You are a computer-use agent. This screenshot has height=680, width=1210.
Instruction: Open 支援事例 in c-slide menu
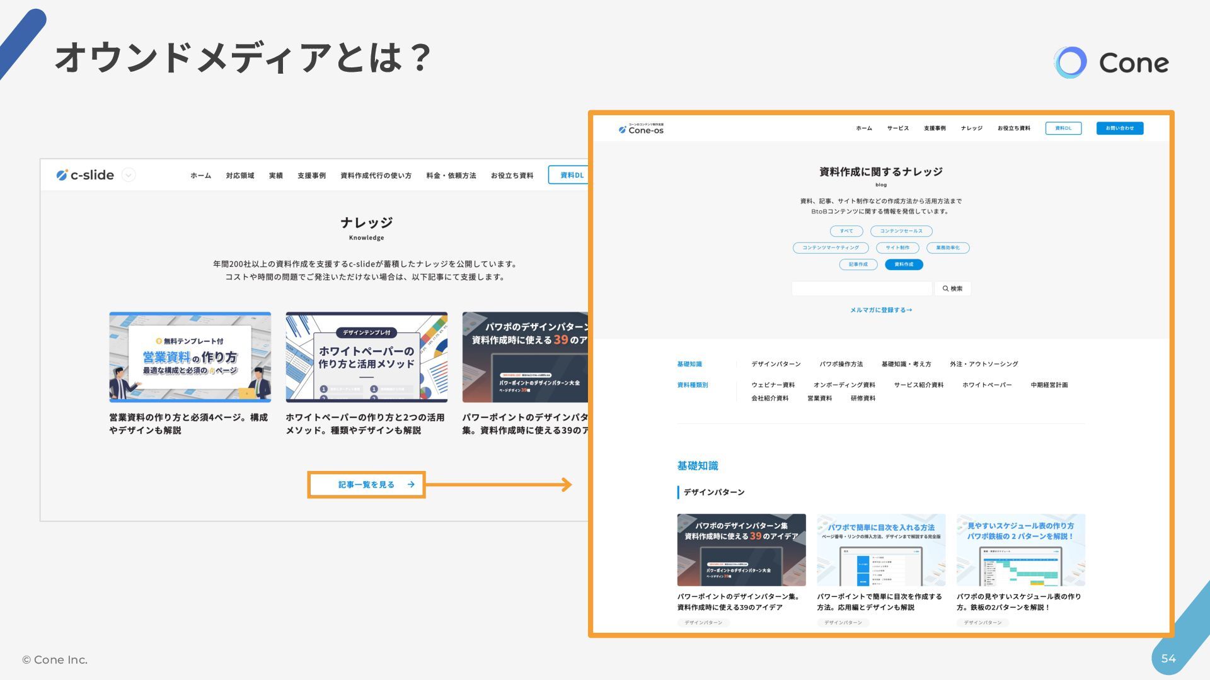click(x=311, y=176)
